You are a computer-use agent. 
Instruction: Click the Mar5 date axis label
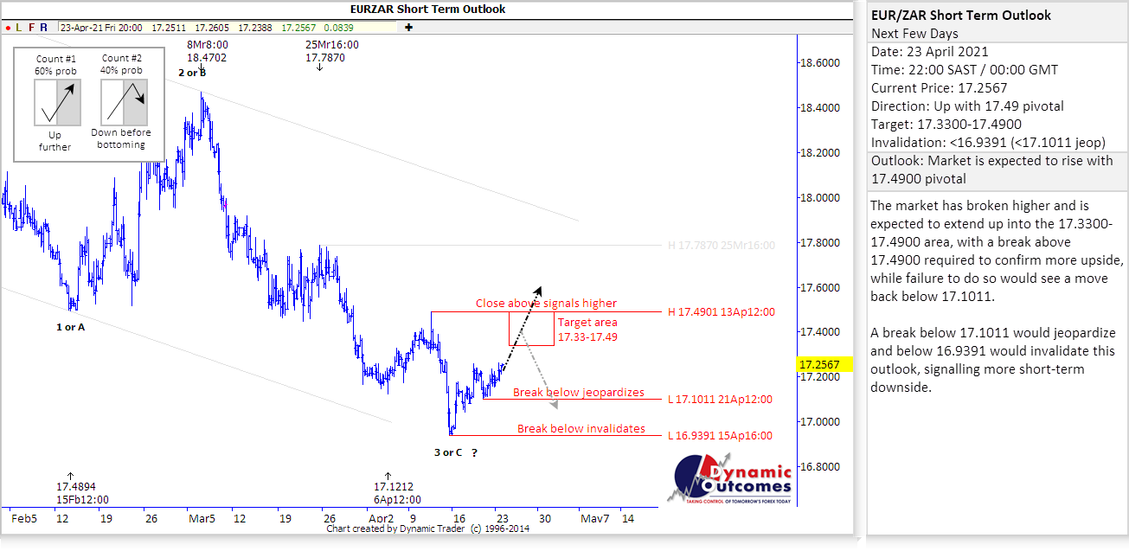[x=202, y=519]
